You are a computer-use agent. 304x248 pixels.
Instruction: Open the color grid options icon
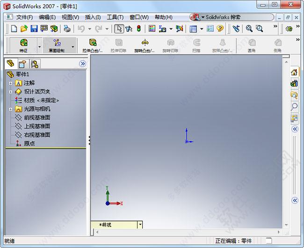click(152, 29)
